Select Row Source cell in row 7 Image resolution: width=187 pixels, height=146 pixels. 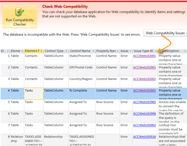108,128
